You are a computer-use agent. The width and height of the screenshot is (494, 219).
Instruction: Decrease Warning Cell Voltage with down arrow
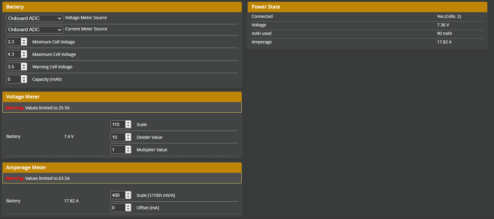[24, 69]
